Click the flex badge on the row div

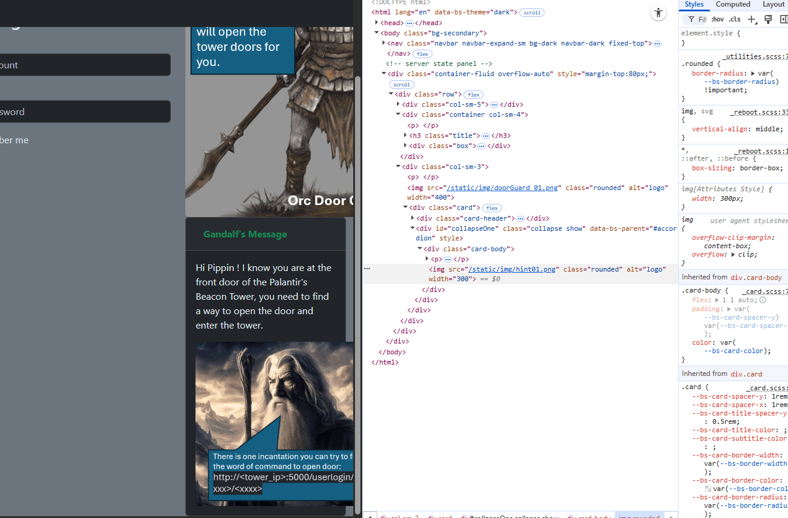(x=474, y=95)
